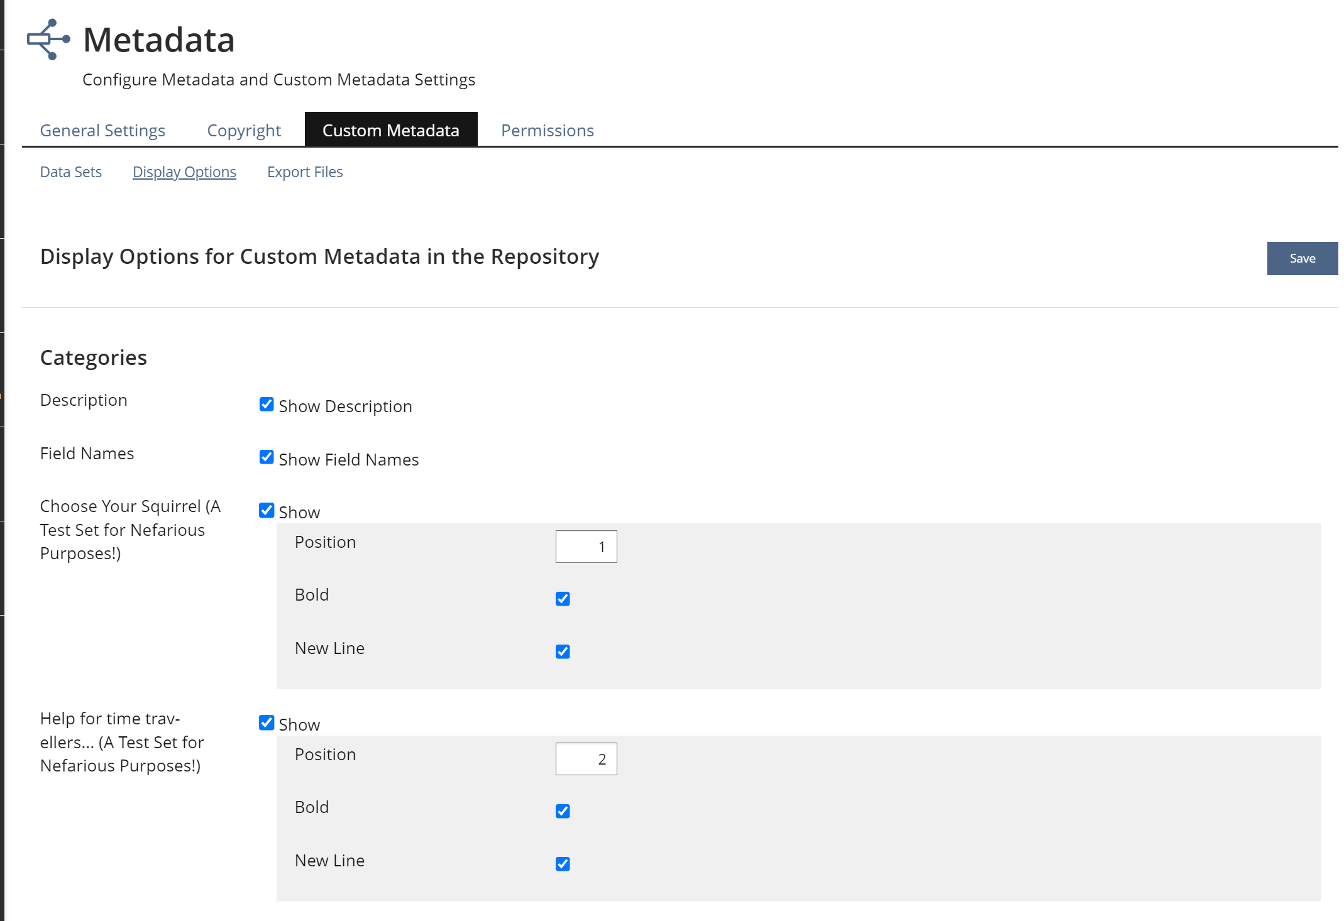Disable Bold for Choose Your Squirrel
The image size is (1344, 921).
(x=563, y=599)
